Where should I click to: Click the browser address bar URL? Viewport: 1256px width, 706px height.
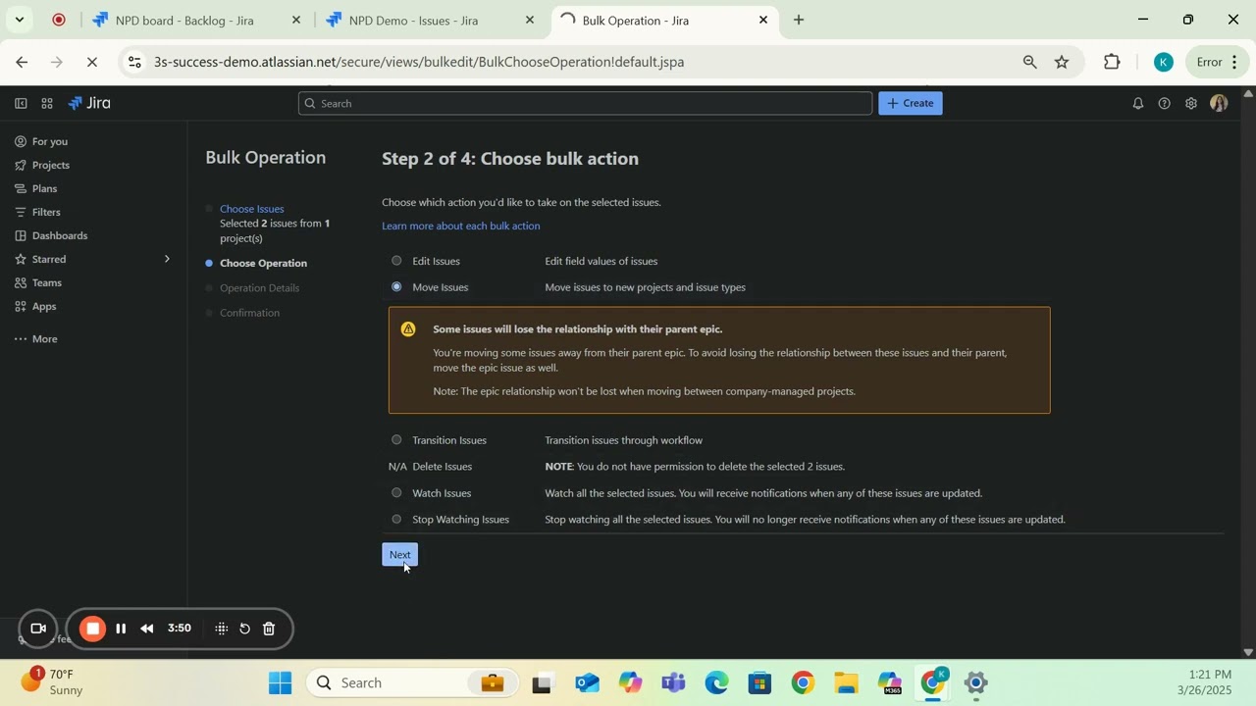419,62
